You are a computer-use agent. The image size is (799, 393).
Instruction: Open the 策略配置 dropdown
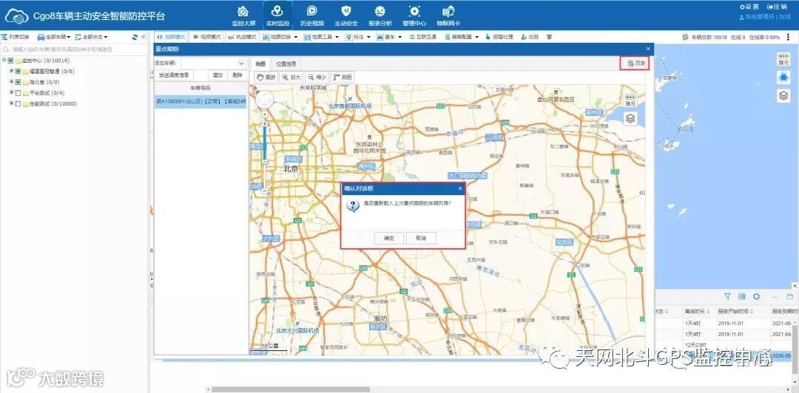coord(461,37)
